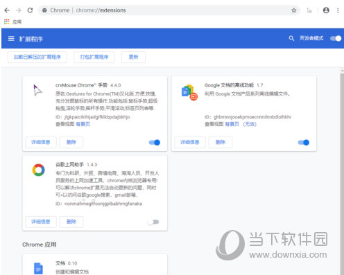
Task: Click the browser back arrow
Action: (7, 10)
